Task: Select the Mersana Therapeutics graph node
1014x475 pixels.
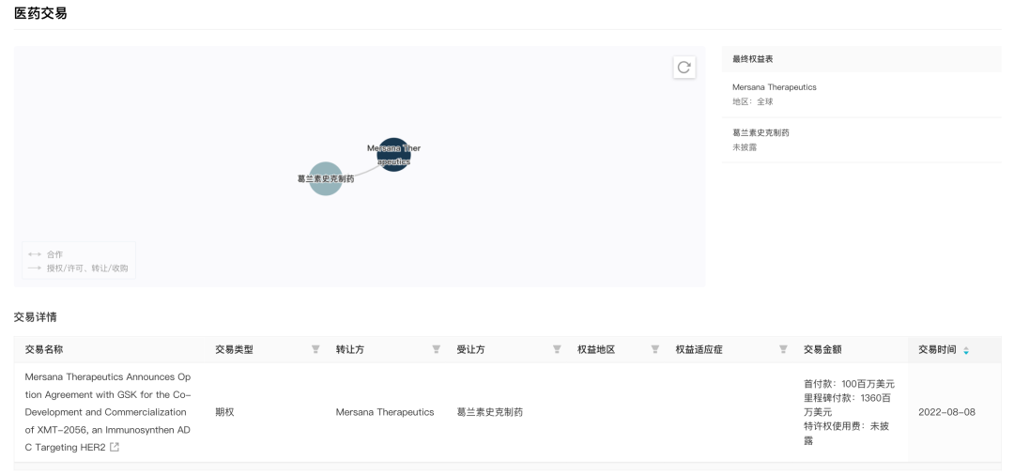Action: tap(393, 155)
